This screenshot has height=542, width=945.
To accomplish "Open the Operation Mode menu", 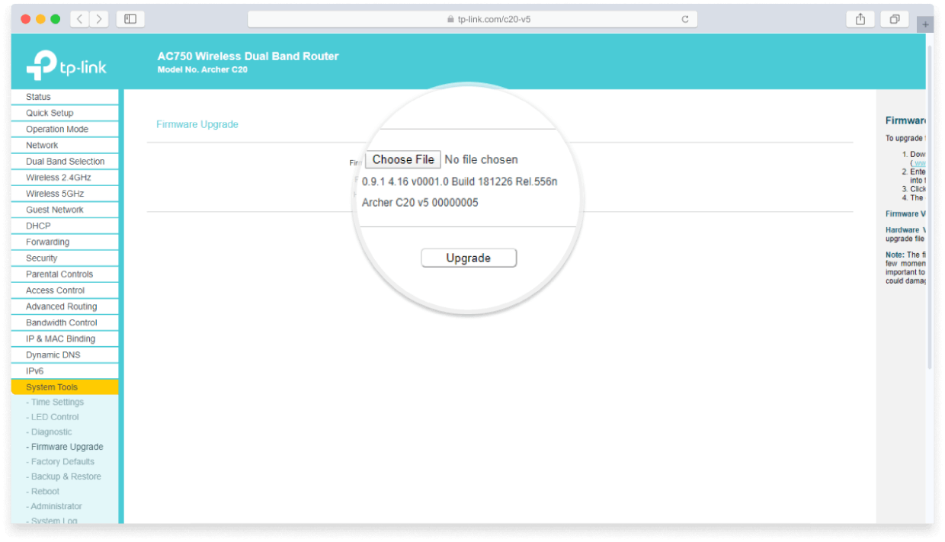I will click(65, 129).
